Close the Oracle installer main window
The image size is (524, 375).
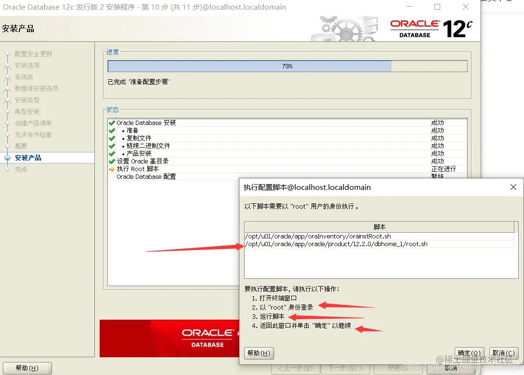(466, 7)
